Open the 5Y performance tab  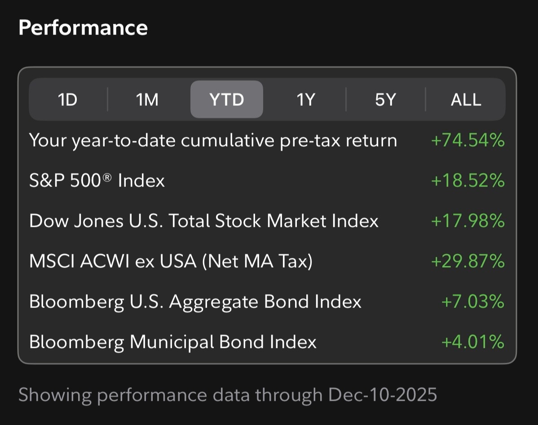pos(385,100)
